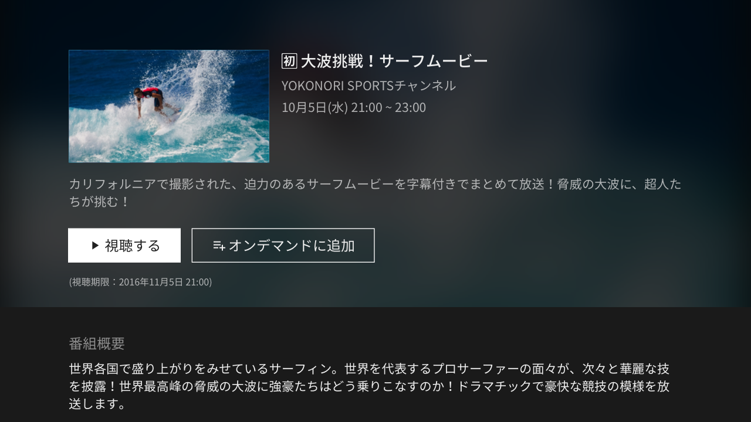751x422 pixels.
Task: Click the 視聴する watch button
Action: tap(124, 245)
